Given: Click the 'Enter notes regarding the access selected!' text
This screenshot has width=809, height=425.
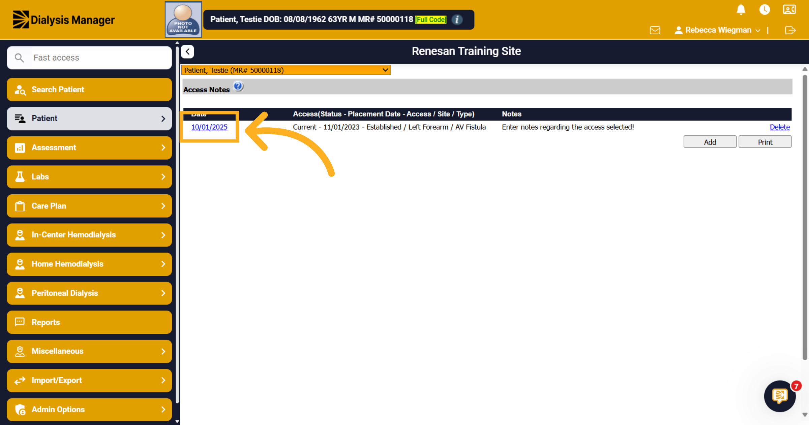Looking at the screenshot, I should tap(568, 127).
